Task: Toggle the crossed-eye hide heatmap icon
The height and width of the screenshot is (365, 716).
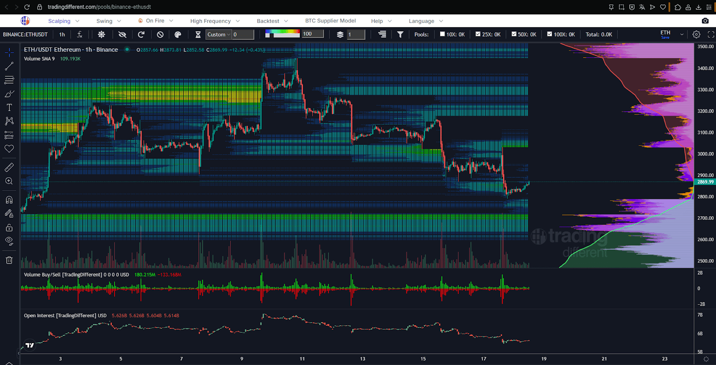Action: tap(122, 34)
